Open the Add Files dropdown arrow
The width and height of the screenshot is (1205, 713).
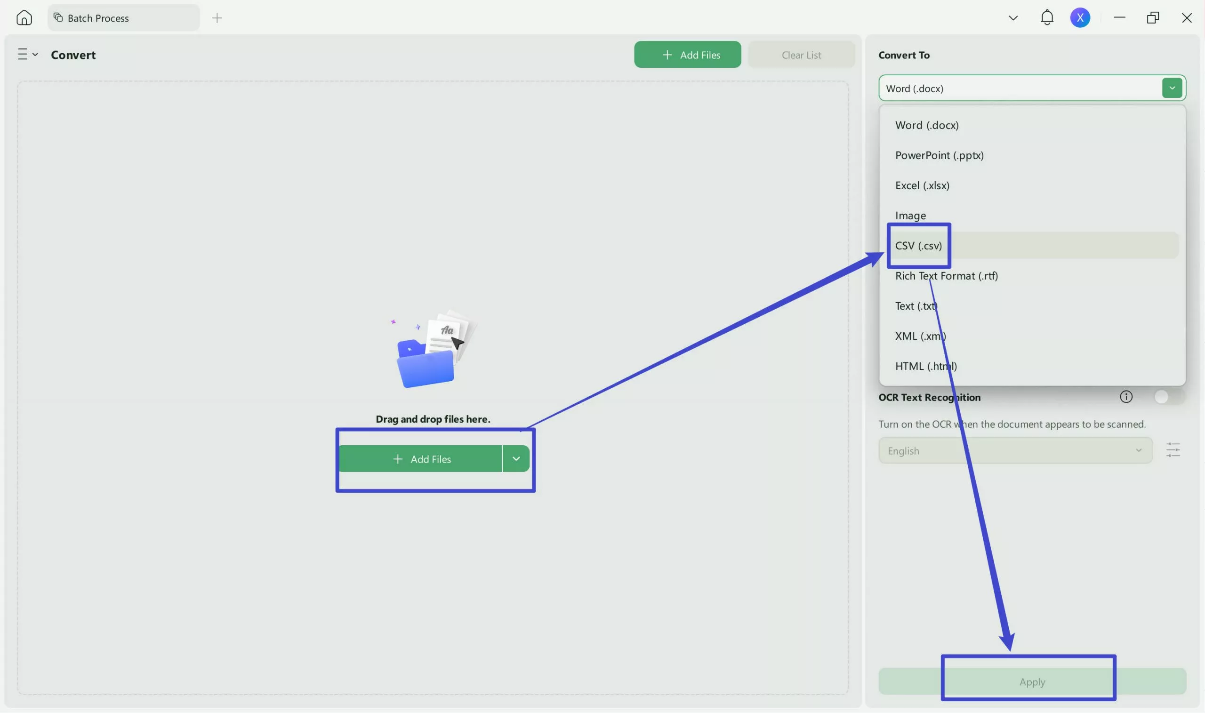click(x=515, y=459)
